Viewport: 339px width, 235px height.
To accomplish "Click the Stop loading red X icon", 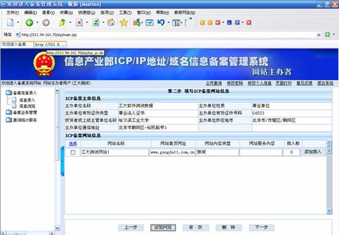I will pos(79,22).
